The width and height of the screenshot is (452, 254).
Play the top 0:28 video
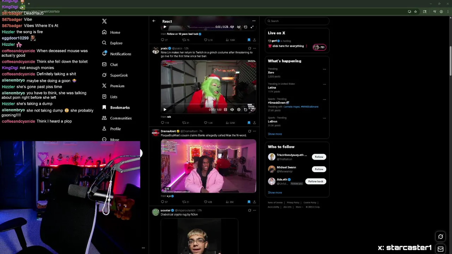coord(165,27)
